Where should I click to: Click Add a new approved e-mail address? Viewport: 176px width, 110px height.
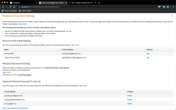(15, 108)
